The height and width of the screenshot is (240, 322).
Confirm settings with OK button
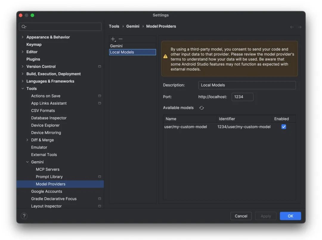point(290,216)
